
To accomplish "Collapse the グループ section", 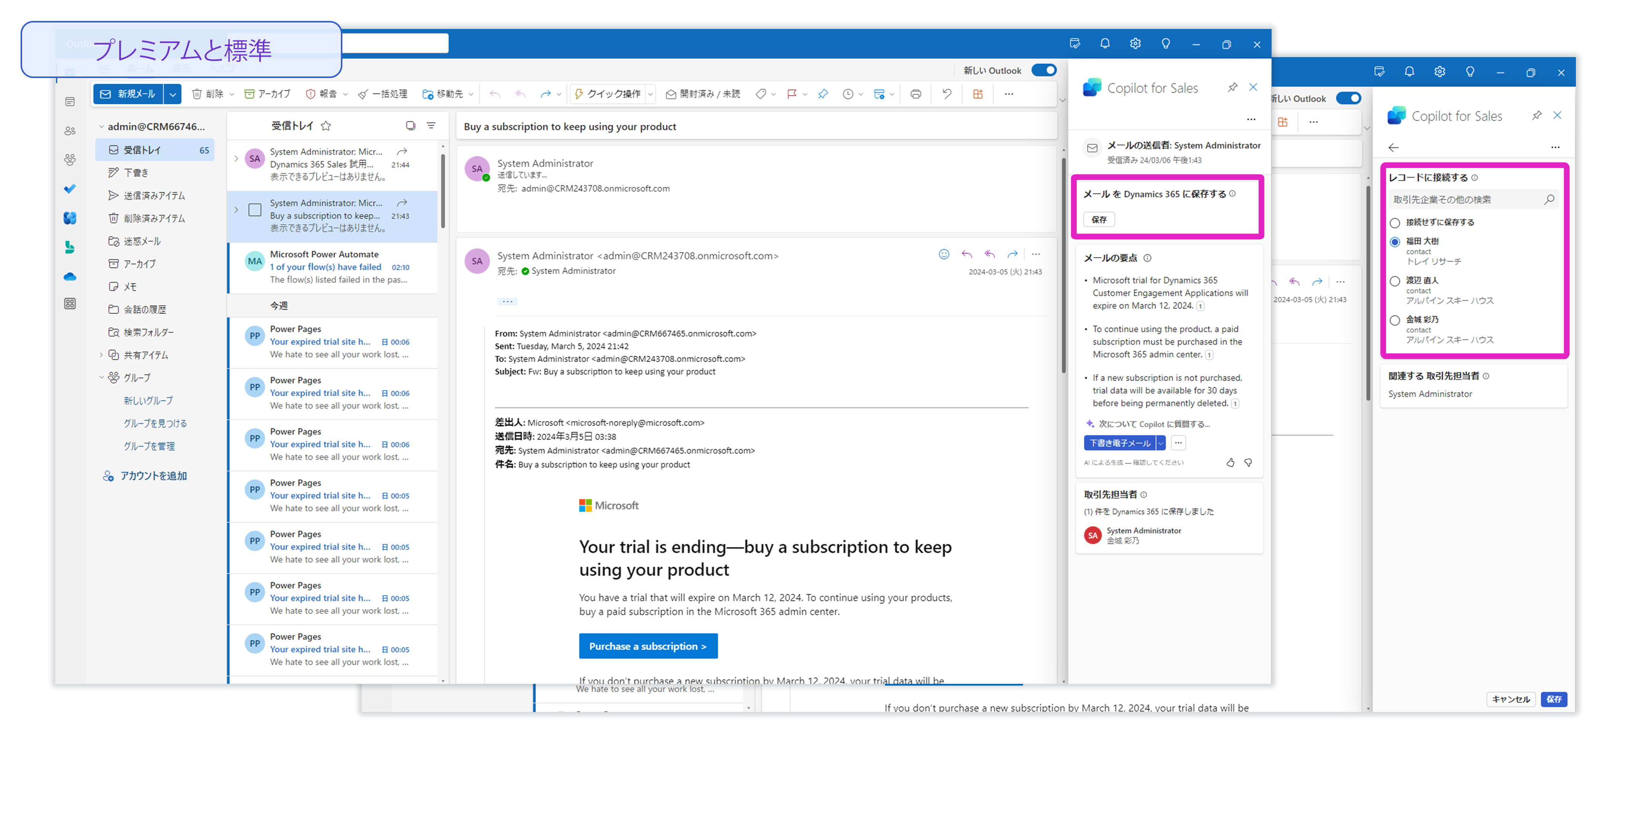I will pos(101,378).
